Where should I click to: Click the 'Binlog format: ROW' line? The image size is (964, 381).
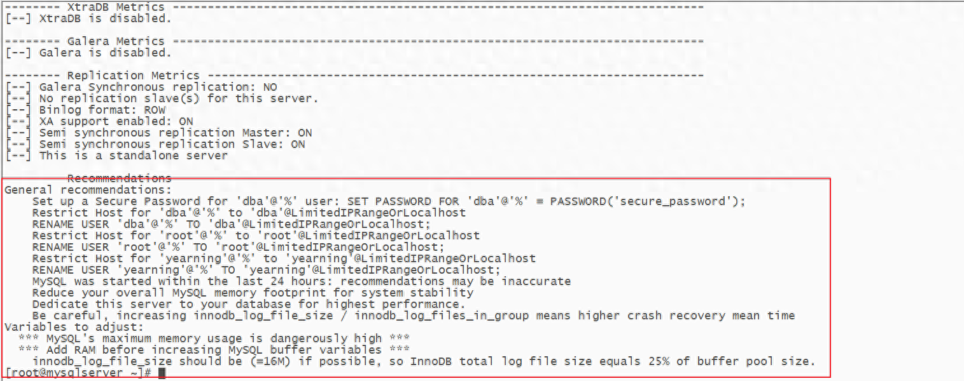tap(85, 110)
